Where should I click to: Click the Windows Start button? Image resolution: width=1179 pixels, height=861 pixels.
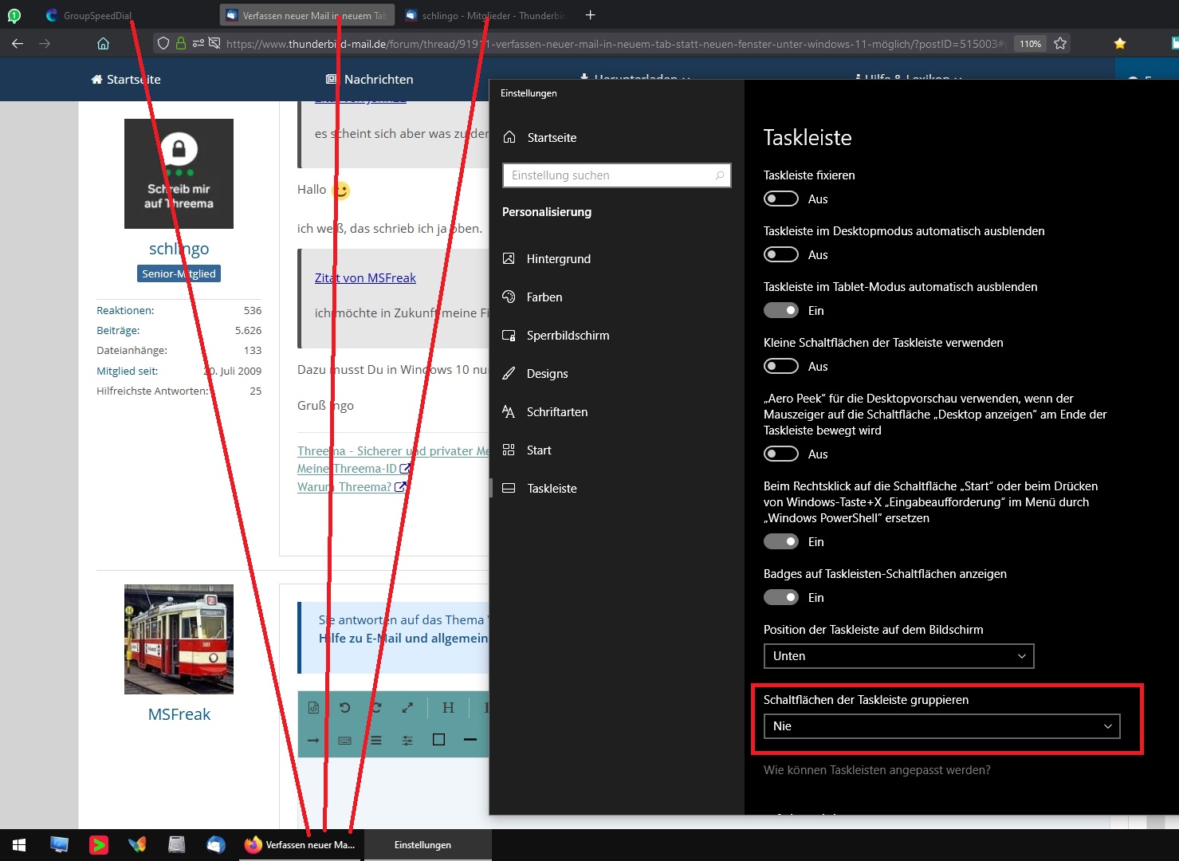pos(19,845)
